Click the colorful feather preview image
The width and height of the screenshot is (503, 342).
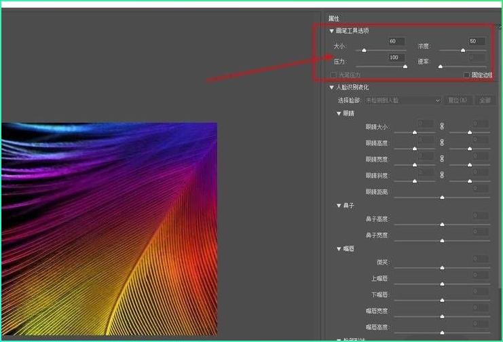(x=109, y=229)
